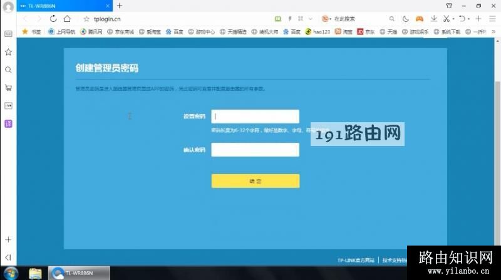Reload the tplogin.cn page
The height and width of the screenshot is (280, 501).
(x=53, y=19)
